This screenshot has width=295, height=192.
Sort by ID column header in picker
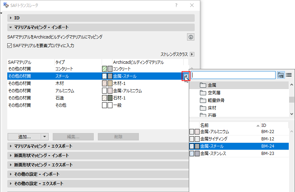click(275, 125)
